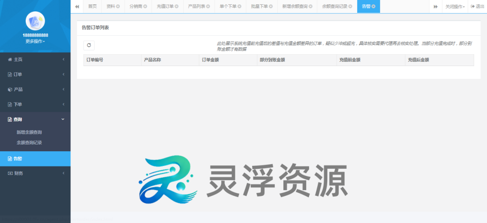
Task: Click the file icon beside 查询
Action: (10, 119)
